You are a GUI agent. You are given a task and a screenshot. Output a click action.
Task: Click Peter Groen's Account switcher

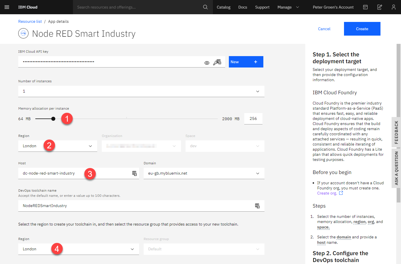coord(333,7)
